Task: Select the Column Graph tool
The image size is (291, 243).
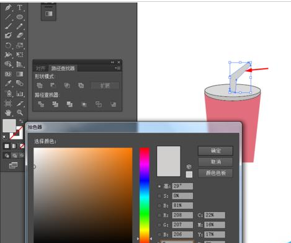Action: (x=20, y=94)
